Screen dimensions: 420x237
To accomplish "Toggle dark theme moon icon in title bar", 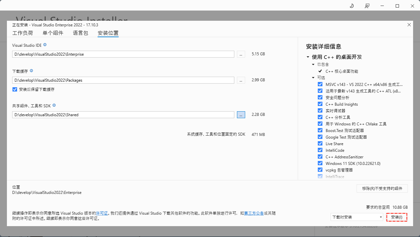I will point(352,6).
